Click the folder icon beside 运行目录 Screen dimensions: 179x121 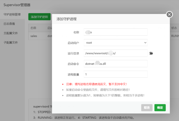(151, 53)
